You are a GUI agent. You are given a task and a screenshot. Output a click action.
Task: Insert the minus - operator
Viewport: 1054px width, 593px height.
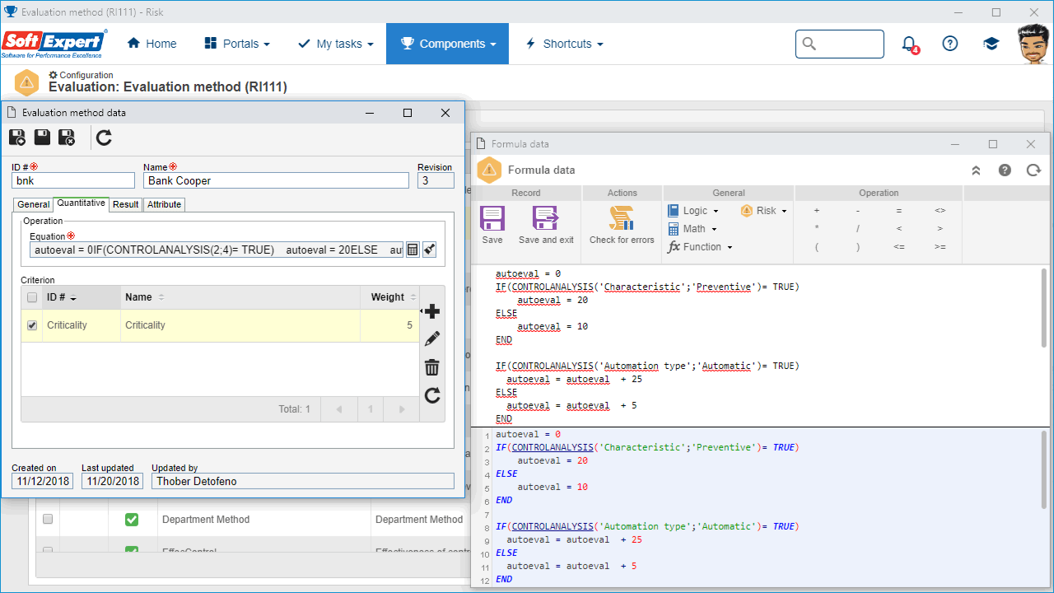click(858, 211)
